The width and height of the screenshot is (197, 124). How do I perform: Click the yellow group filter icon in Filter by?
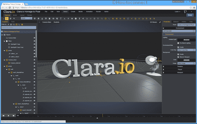(x=16, y=24)
